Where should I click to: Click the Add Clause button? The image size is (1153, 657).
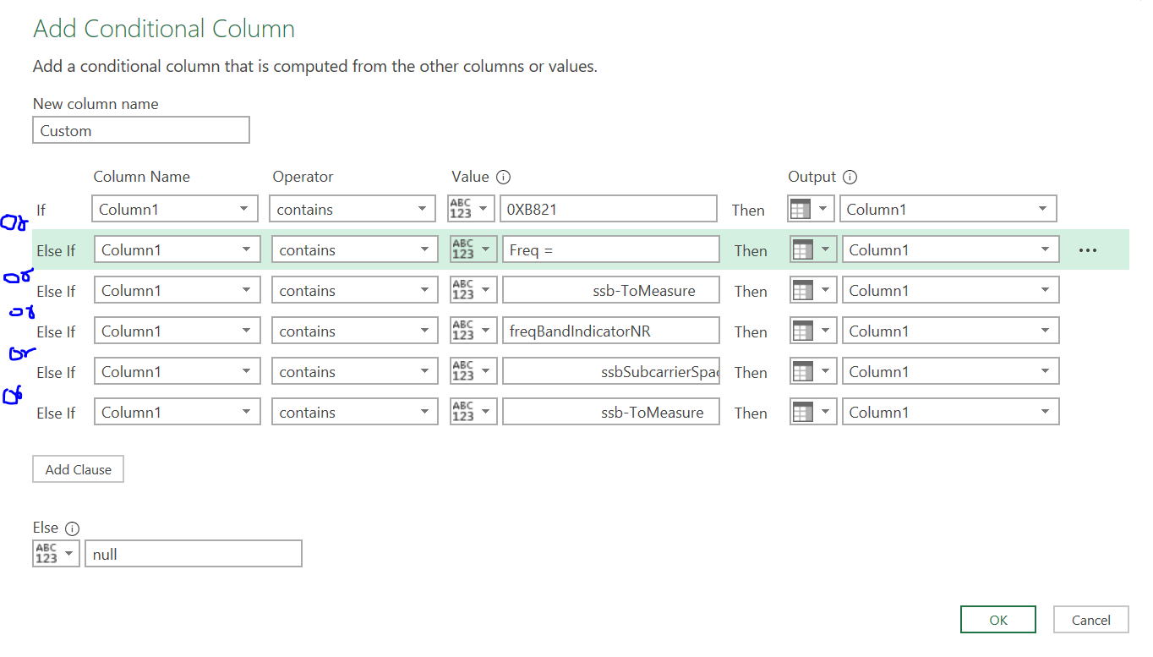click(x=79, y=470)
